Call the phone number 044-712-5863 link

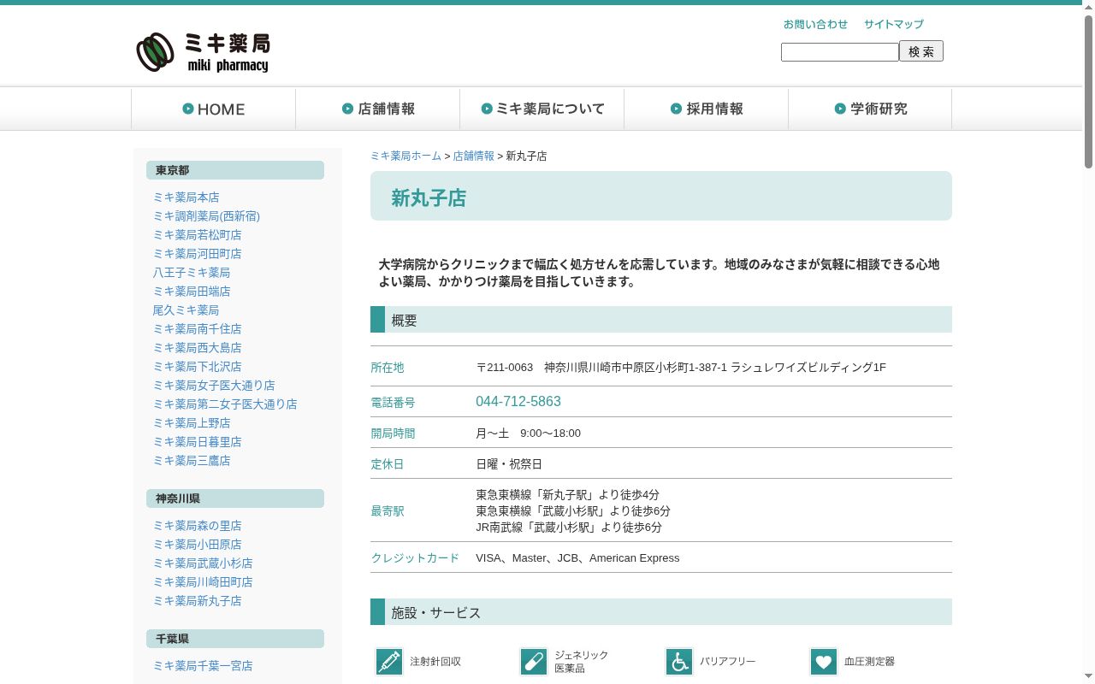pos(518,402)
